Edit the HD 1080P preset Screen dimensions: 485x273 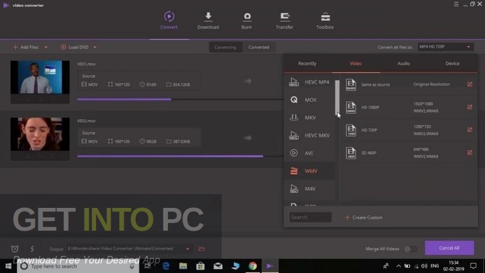tap(470, 107)
